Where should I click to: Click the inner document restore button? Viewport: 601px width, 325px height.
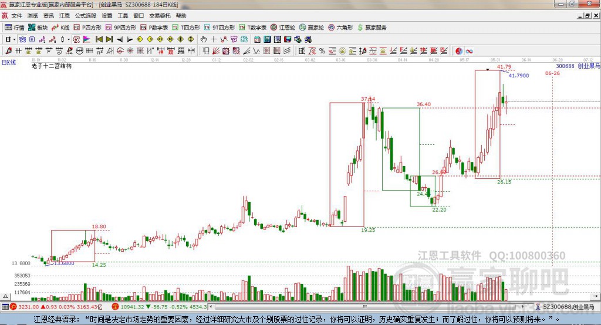[588, 16]
